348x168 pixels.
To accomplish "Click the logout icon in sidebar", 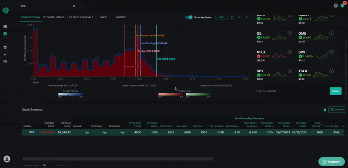I will click(5, 61).
